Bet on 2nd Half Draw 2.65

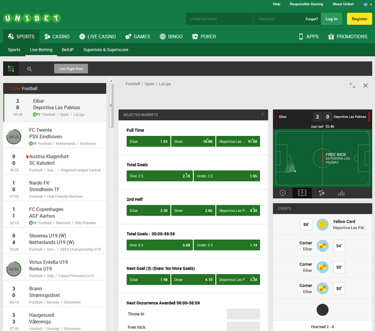(x=193, y=210)
